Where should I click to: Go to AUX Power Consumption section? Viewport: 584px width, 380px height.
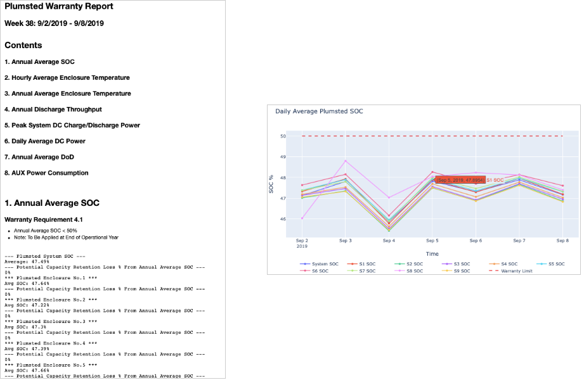46,173
